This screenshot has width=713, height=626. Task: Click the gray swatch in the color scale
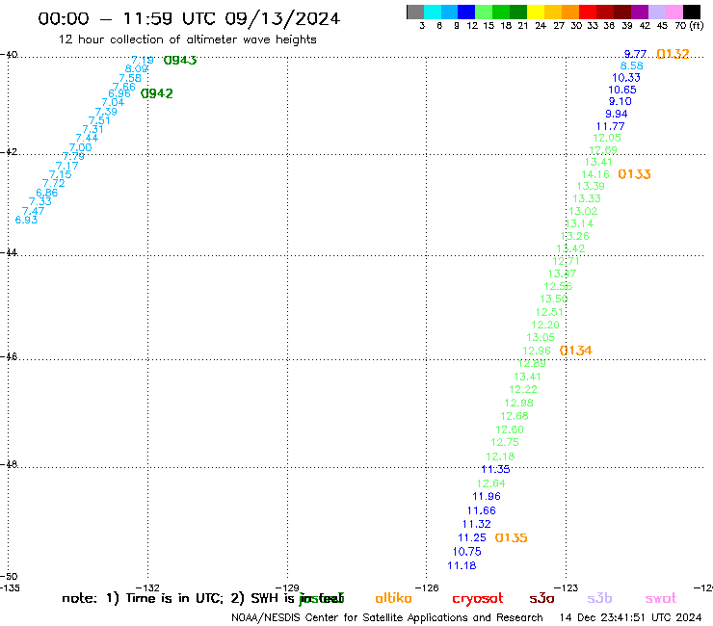tap(415, 12)
